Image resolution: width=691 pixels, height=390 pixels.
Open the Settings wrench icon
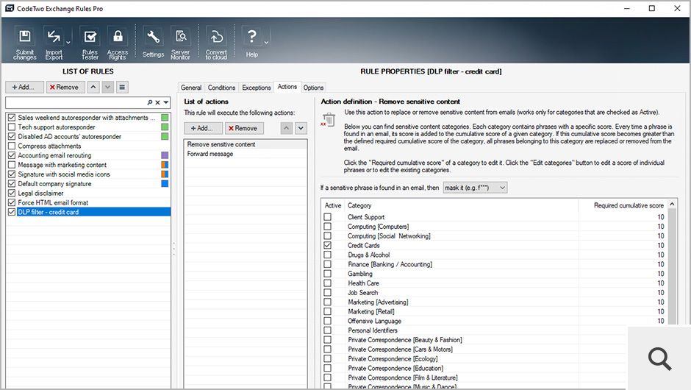pos(153,43)
